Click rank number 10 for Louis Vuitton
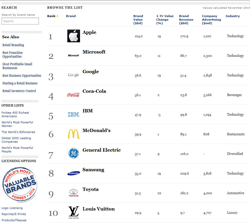This screenshot has width=250, height=224. coord(53,213)
